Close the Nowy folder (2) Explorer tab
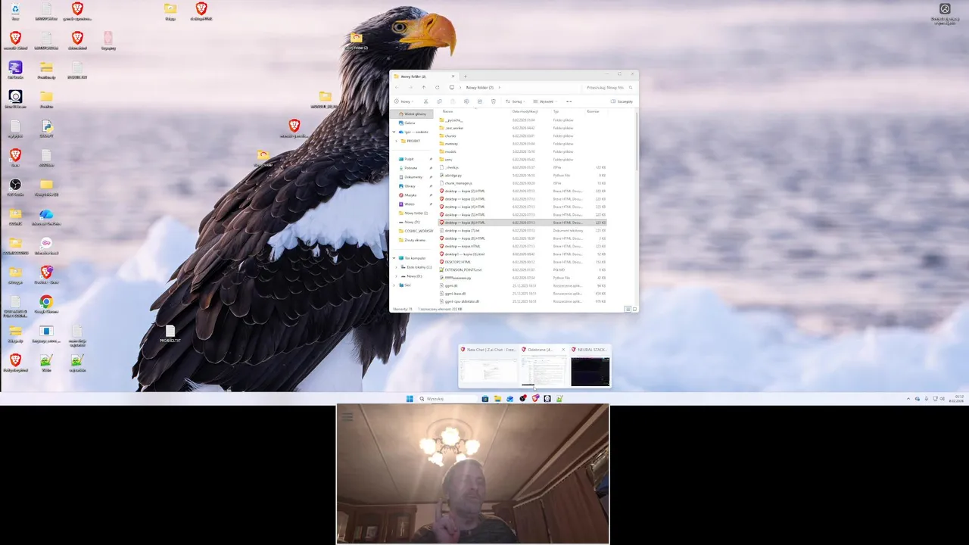 pyautogui.click(x=453, y=76)
